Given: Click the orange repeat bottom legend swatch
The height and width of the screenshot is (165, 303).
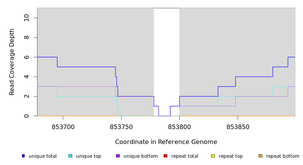Looking at the screenshot, I should [x=261, y=156].
